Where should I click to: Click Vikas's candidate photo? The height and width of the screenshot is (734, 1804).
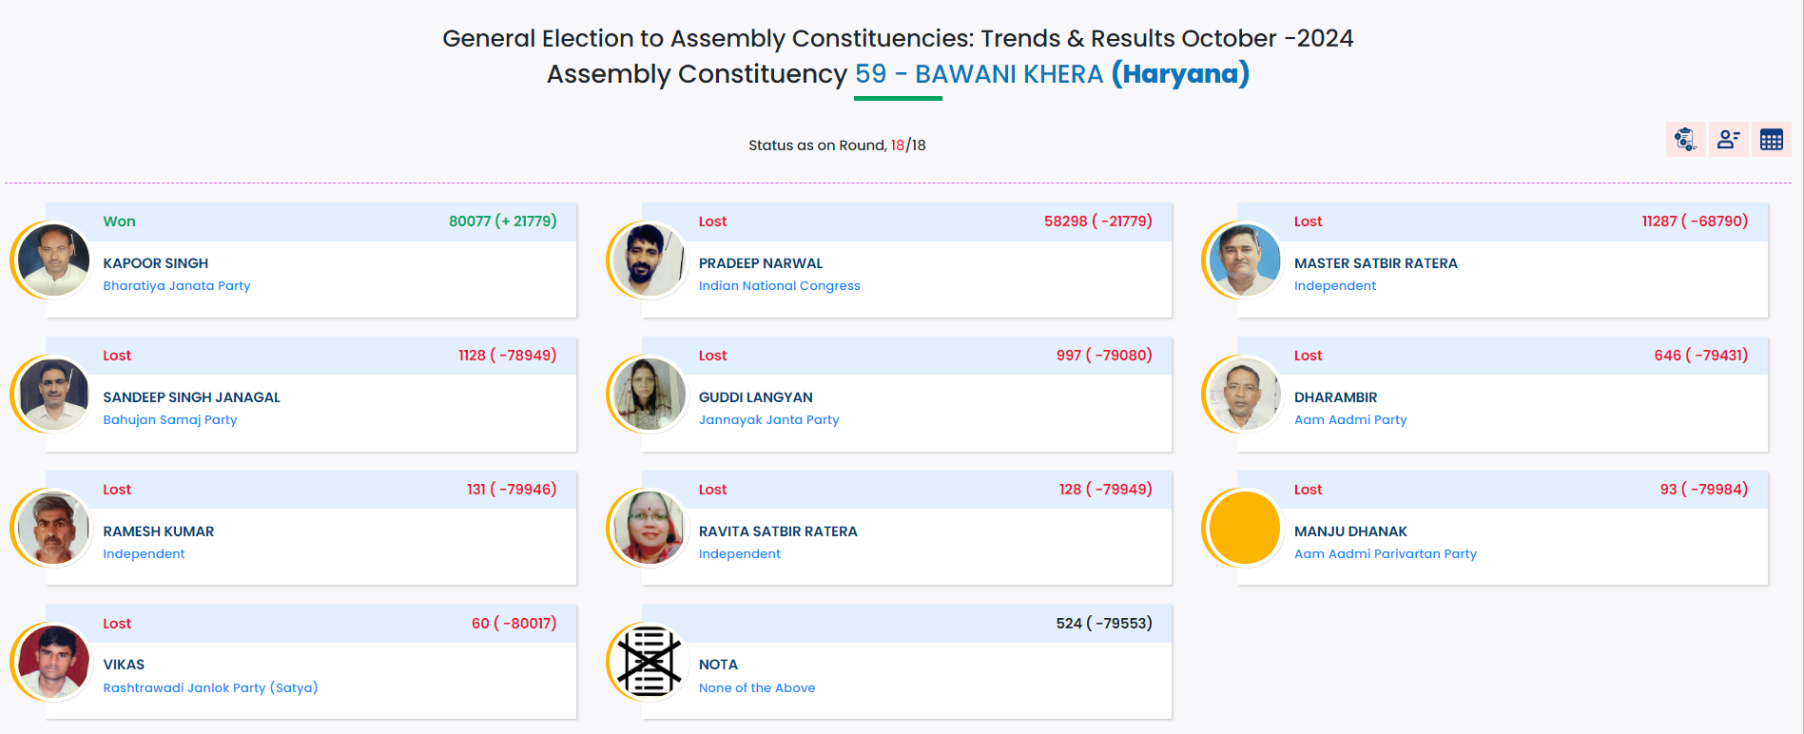click(53, 661)
